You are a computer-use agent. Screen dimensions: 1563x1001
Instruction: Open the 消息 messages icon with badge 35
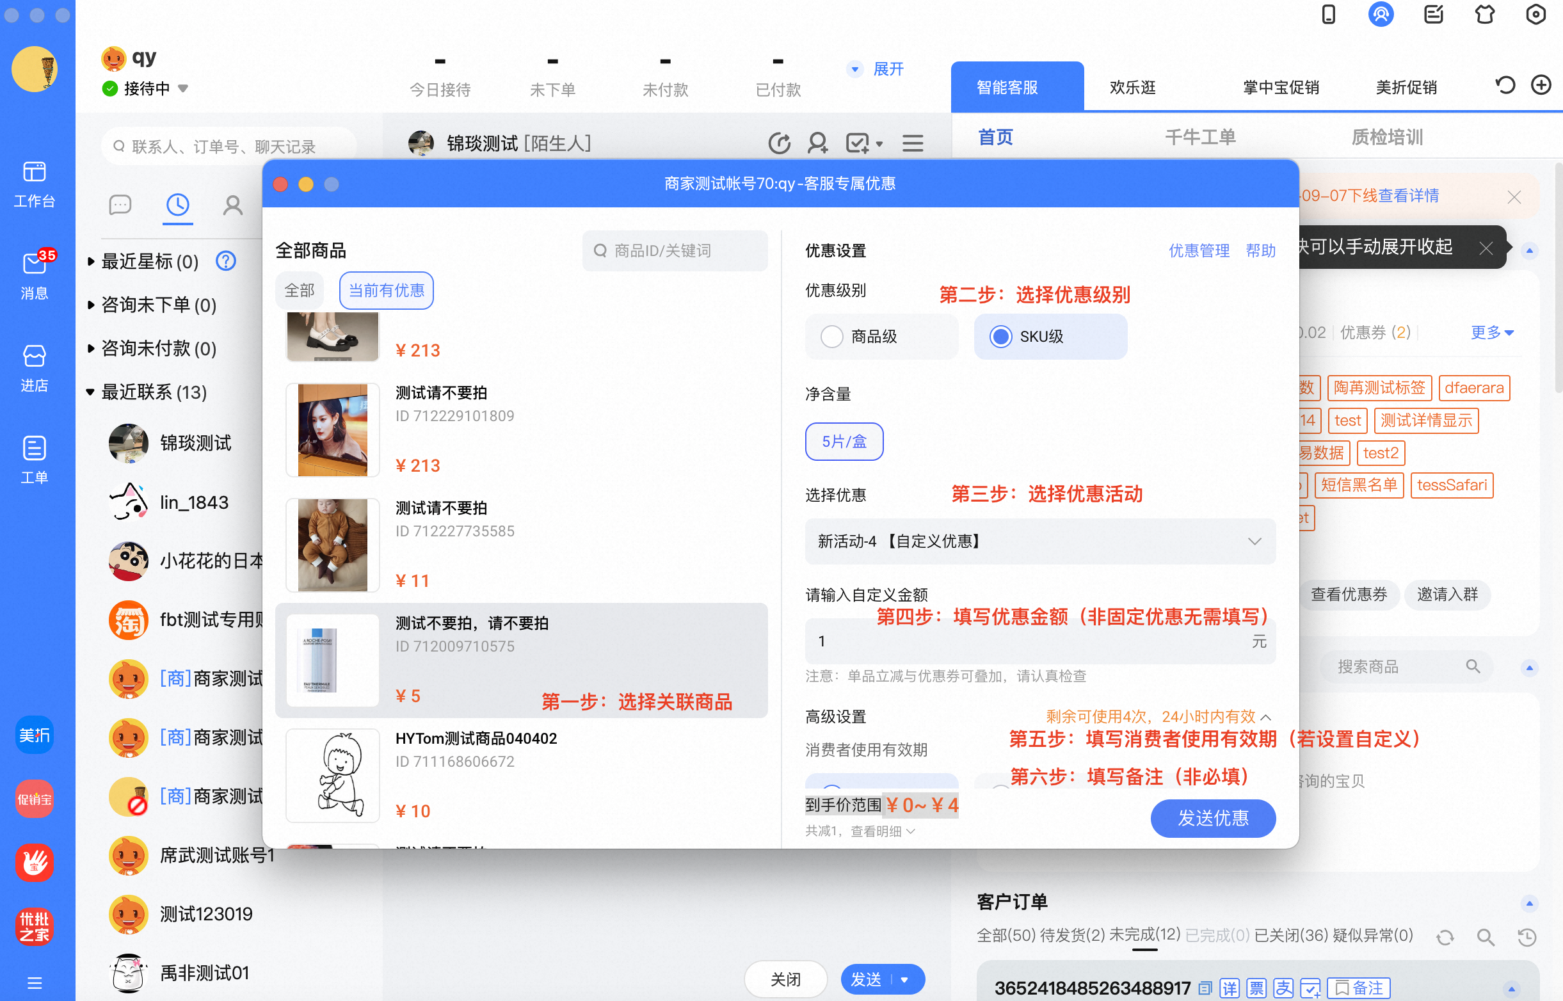pos(35,275)
